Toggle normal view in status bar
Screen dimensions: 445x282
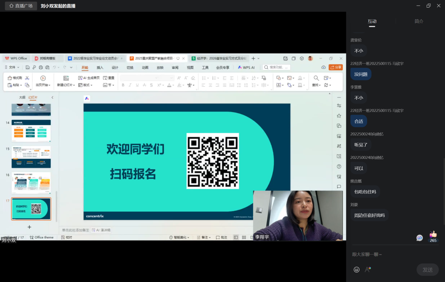click(236, 237)
